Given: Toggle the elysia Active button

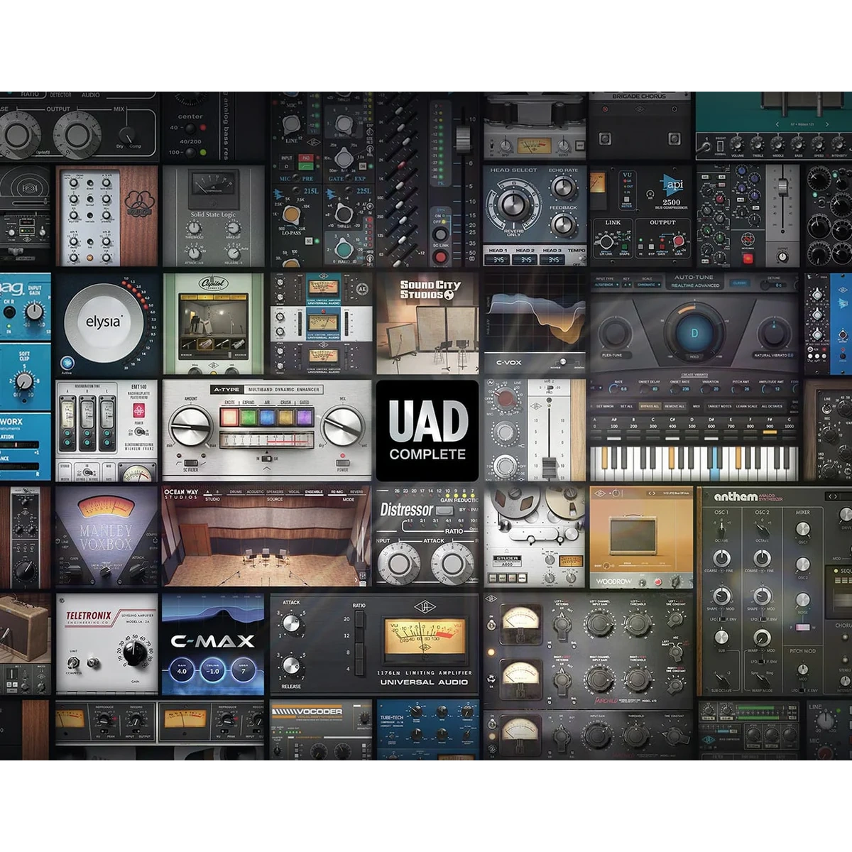Looking at the screenshot, I should pos(67,363).
